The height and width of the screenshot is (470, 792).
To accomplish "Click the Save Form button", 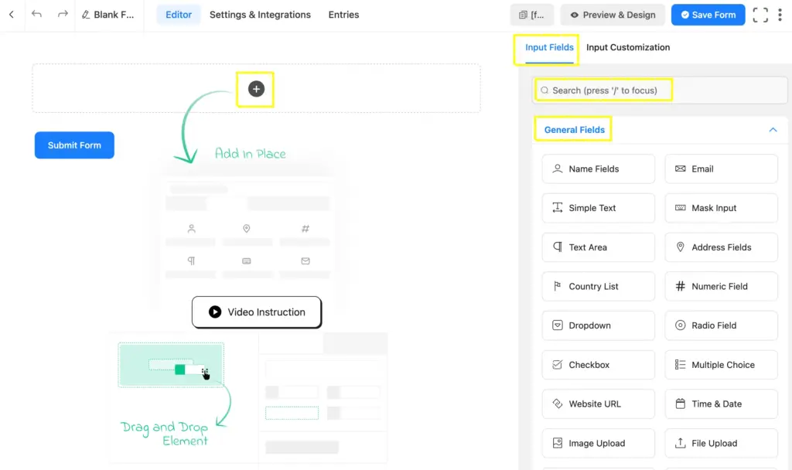I will click(708, 14).
